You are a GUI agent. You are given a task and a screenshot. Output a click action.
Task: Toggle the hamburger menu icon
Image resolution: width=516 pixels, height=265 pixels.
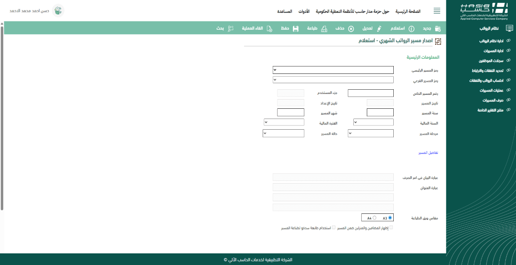click(x=437, y=11)
